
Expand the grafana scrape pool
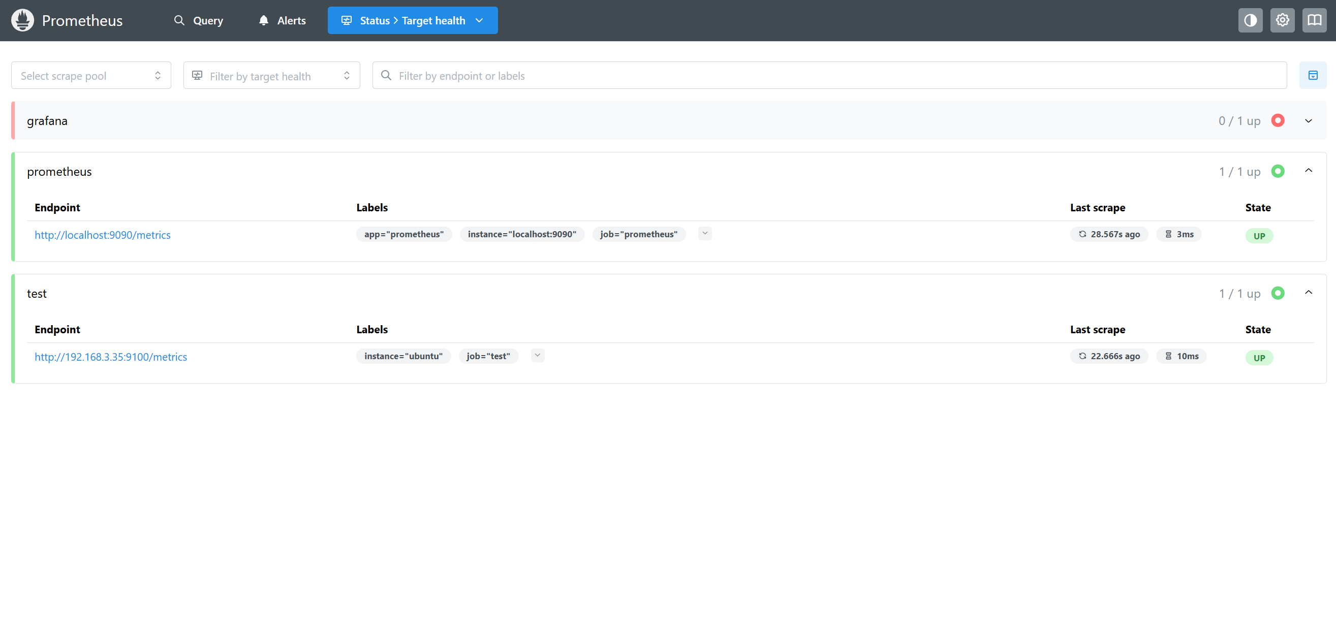(1308, 121)
